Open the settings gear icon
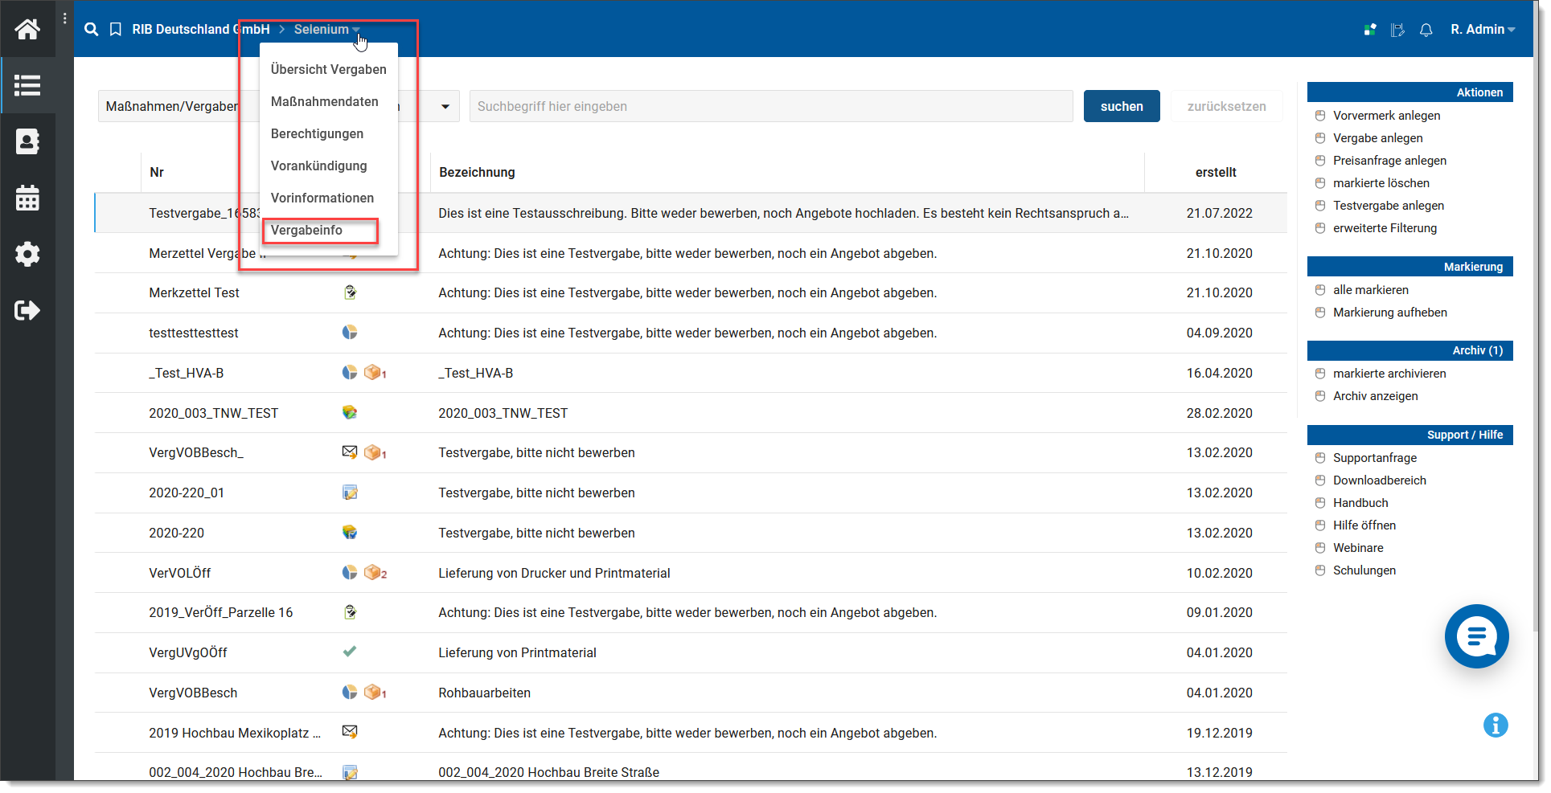Viewport: 1551px width, 793px height. point(27,254)
